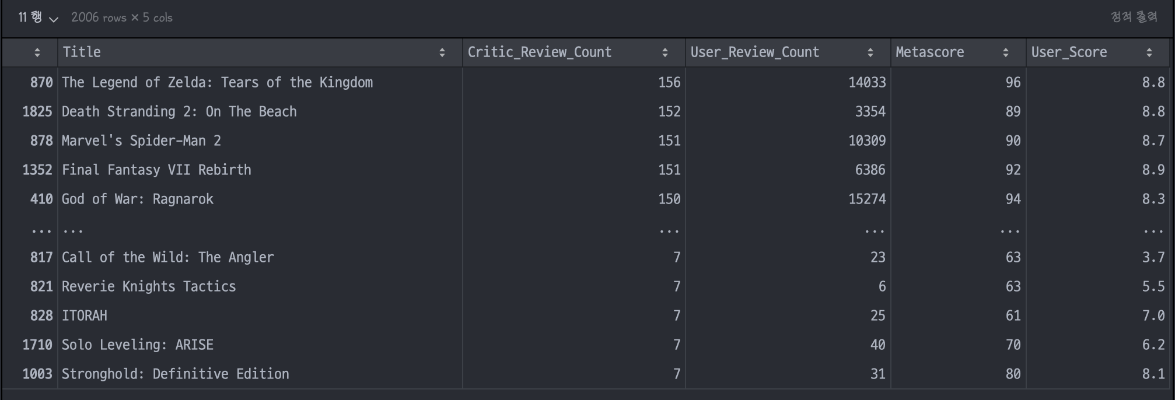The height and width of the screenshot is (400, 1175).
Task: Sort table by Title column icon
Action: click(442, 52)
